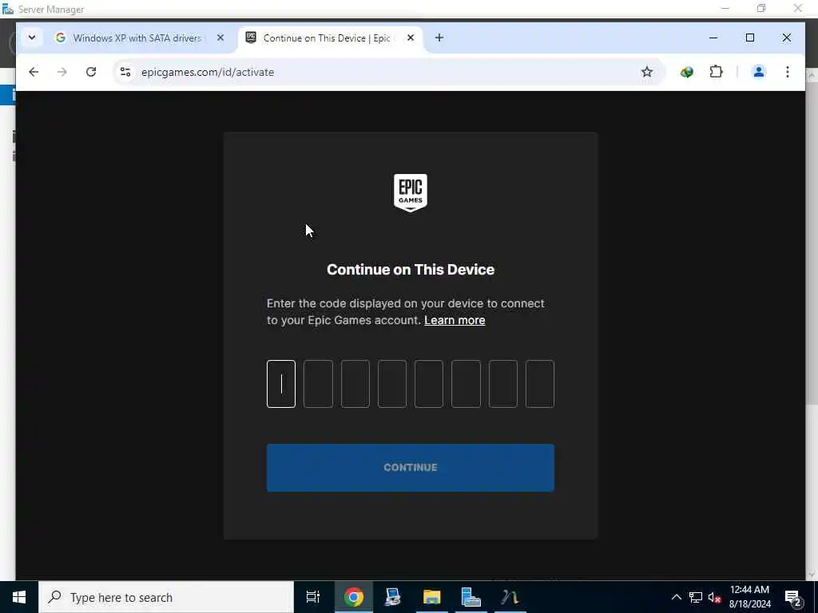Viewport: 818px width, 613px height.
Task: Open Chrome's three-dot menu
Action: click(x=787, y=72)
